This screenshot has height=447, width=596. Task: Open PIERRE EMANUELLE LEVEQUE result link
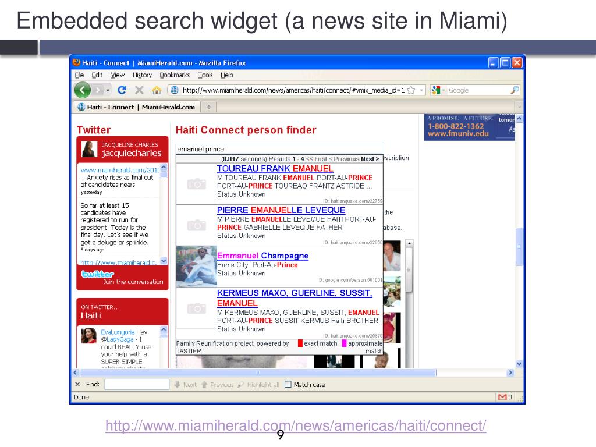281,210
